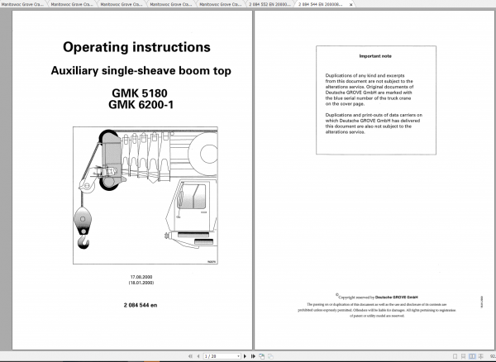496x362 pixels.
Task: Click the zoom percentage value in status bar
Action: pos(492,356)
